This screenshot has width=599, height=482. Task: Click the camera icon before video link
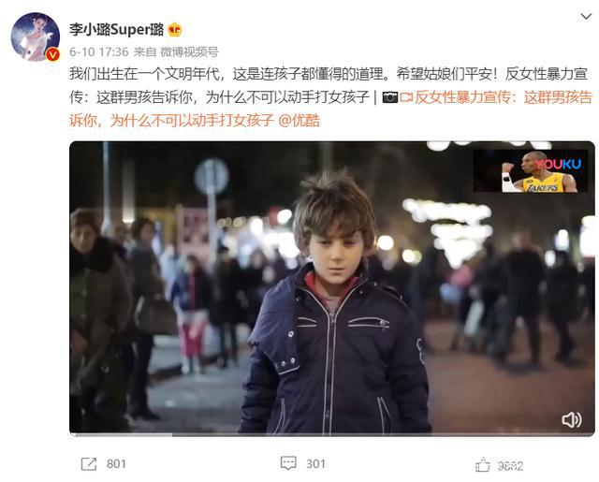coord(390,97)
